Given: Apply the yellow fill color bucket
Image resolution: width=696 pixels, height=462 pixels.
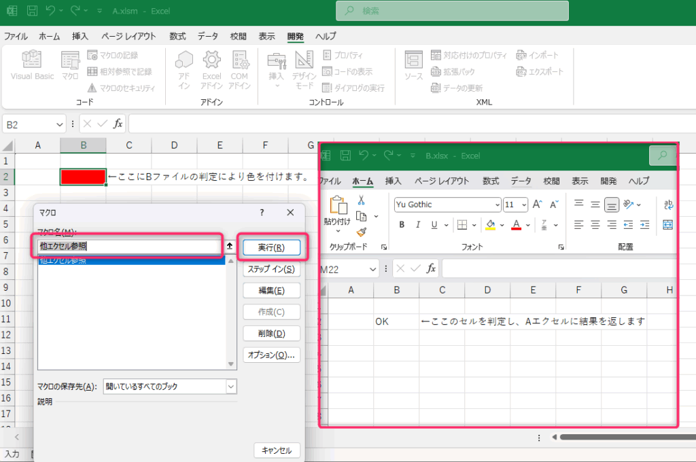Looking at the screenshot, I should point(491,225).
